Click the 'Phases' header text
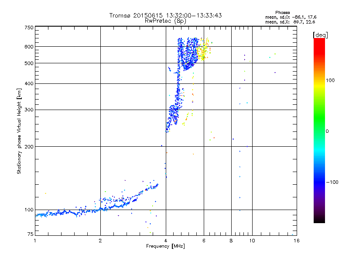This screenshot has width=349, height=262. coord(282,13)
